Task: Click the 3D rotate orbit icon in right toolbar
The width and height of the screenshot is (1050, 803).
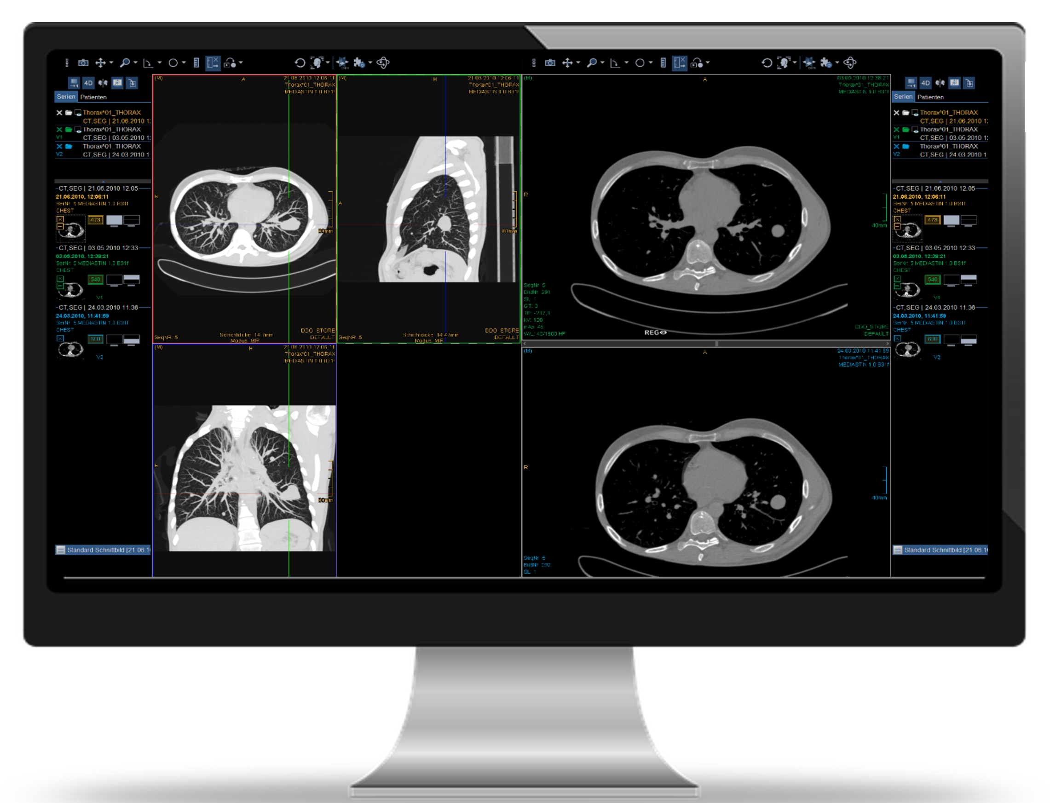Action: [x=850, y=63]
